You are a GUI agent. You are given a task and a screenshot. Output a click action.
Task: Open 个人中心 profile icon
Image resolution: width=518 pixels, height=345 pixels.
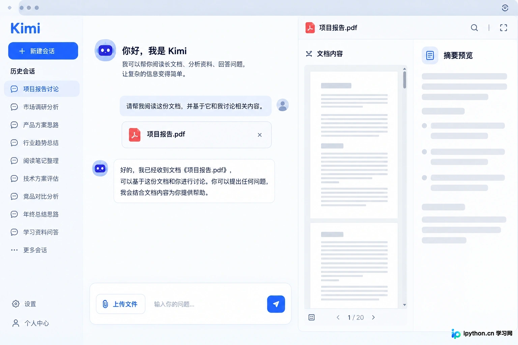coord(16,323)
